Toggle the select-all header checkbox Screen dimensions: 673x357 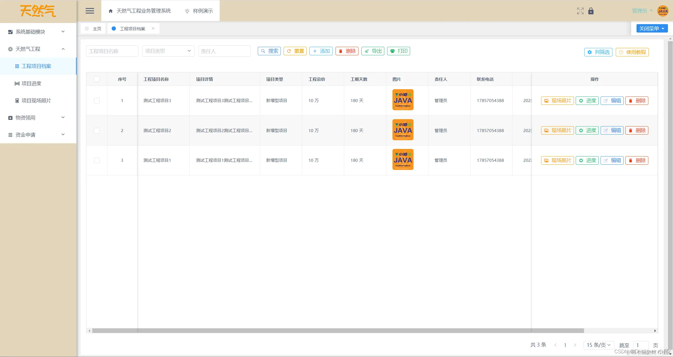[97, 79]
